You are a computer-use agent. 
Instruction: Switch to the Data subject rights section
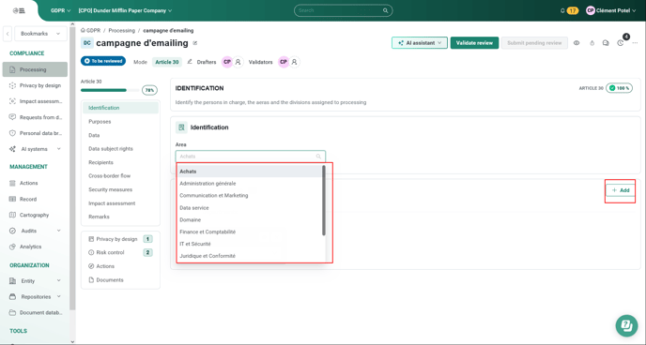pos(120,149)
